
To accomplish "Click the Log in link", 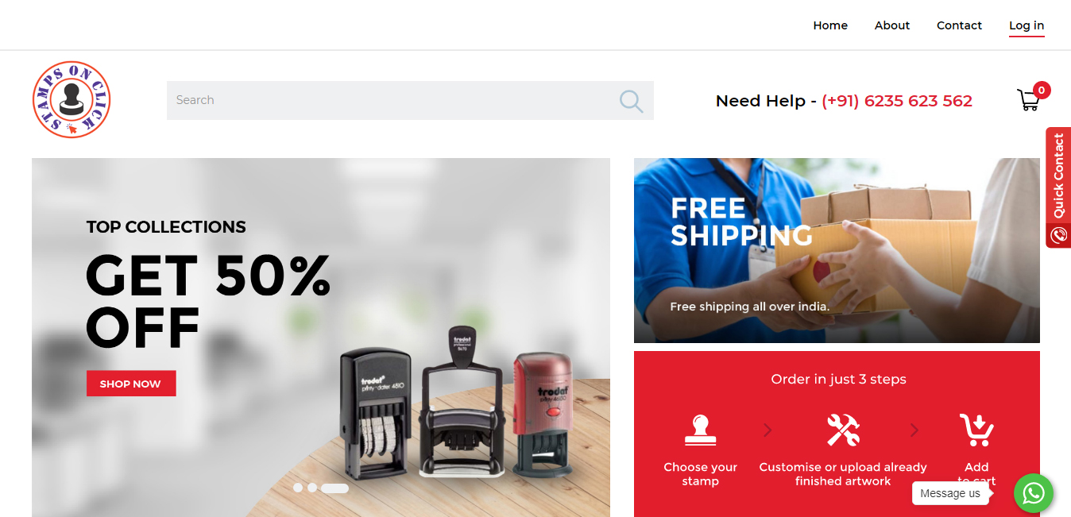I will click(x=1027, y=25).
